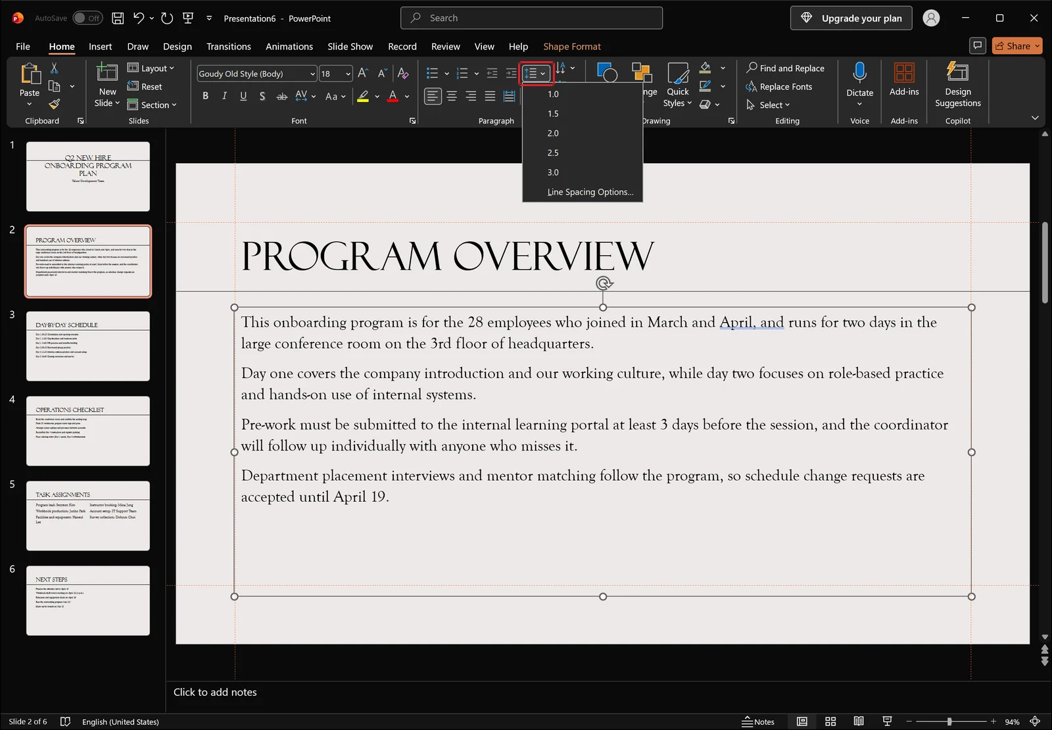1052x730 pixels.
Task: Switch to the Insert tab
Action: click(x=101, y=46)
